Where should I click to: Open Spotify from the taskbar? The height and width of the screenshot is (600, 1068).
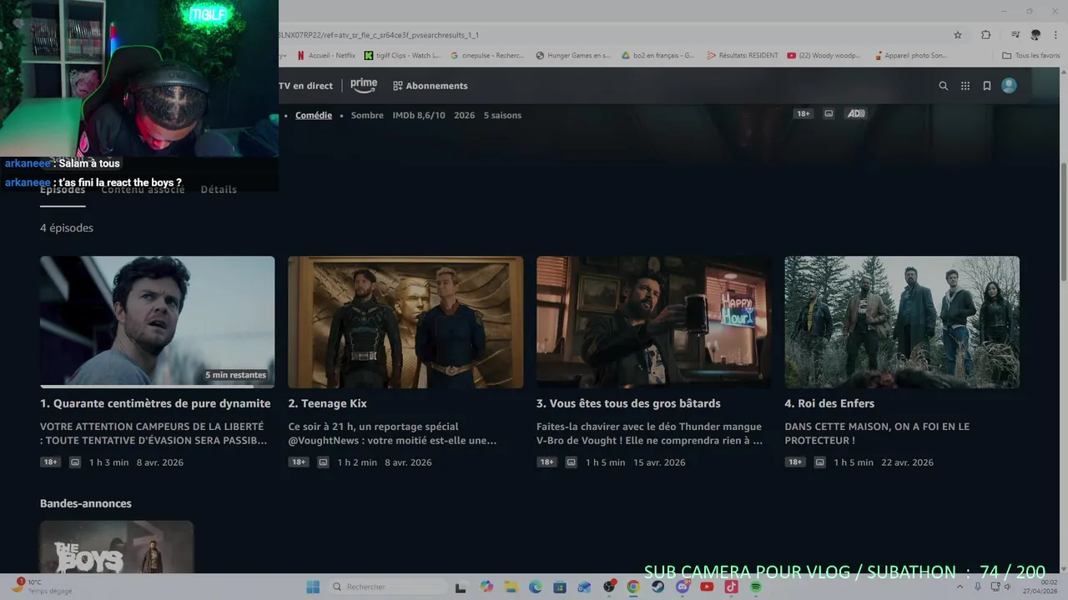click(756, 587)
